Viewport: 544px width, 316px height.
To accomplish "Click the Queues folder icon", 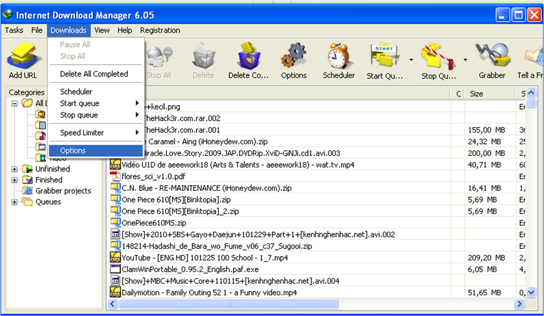I will click(28, 202).
